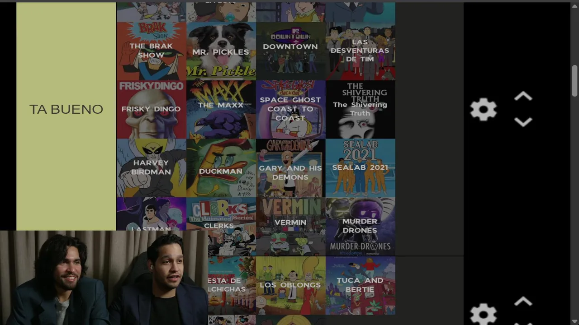Select Gary and His Demons thumbnail
The image size is (579, 325).
point(290,167)
